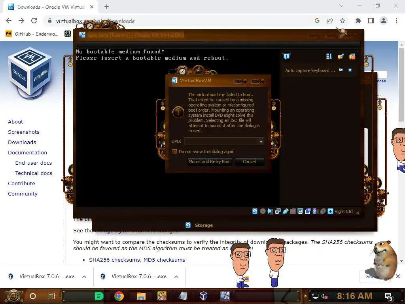The height and width of the screenshot is (304, 405).
Task: Open the Chrome three-dot menu
Action: (x=396, y=21)
